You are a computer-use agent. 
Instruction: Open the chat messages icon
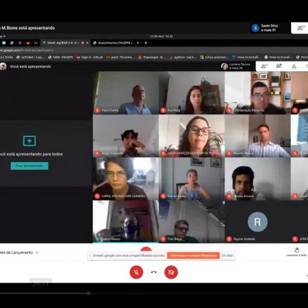[279, 66]
